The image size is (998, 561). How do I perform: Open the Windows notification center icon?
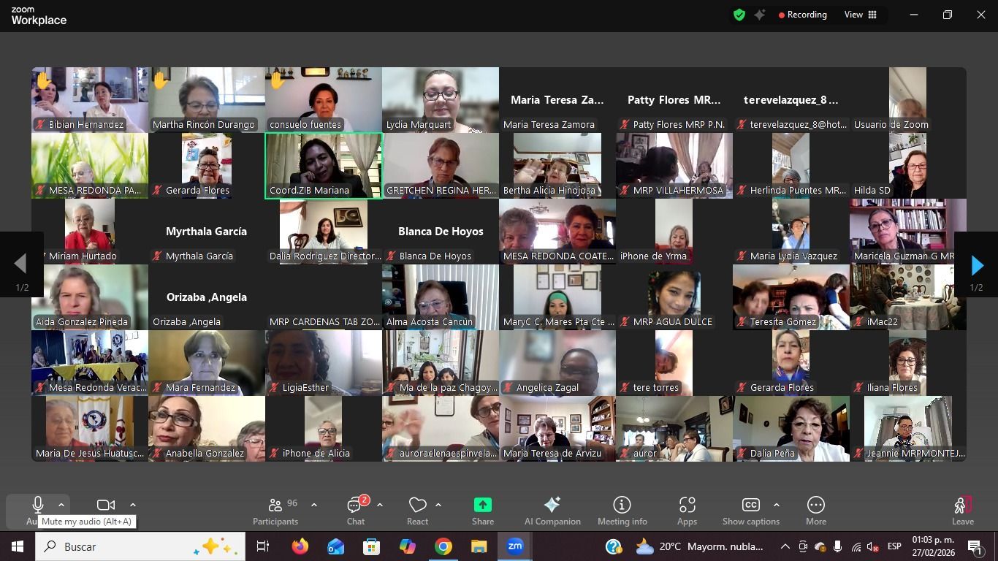click(975, 546)
